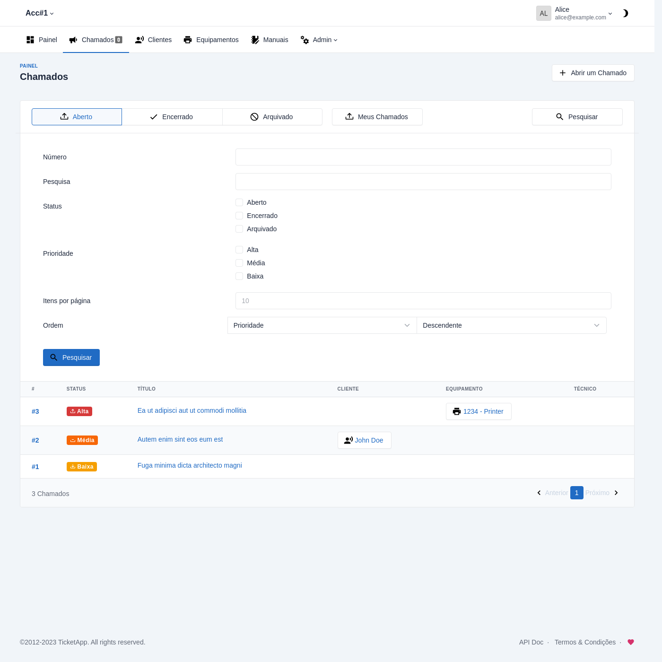Image resolution: width=662 pixels, height=662 pixels.
Task: Click the AL avatar badge
Action: 544,13
